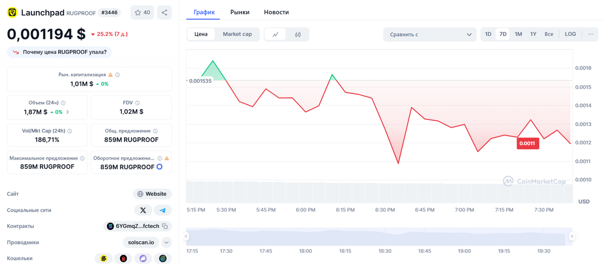Open the 'Сравнить с' dropdown
This screenshot has height=265, width=604.
430,34
